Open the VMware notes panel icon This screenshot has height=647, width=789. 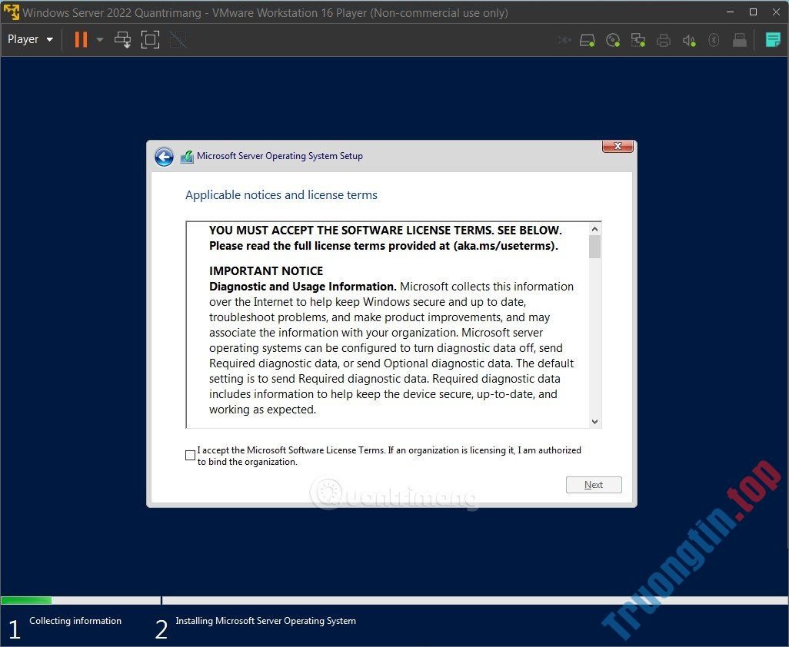[772, 39]
